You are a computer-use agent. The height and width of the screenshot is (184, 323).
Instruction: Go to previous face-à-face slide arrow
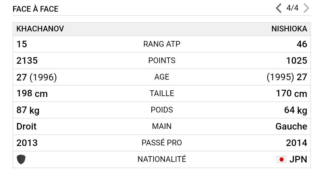[279, 8]
